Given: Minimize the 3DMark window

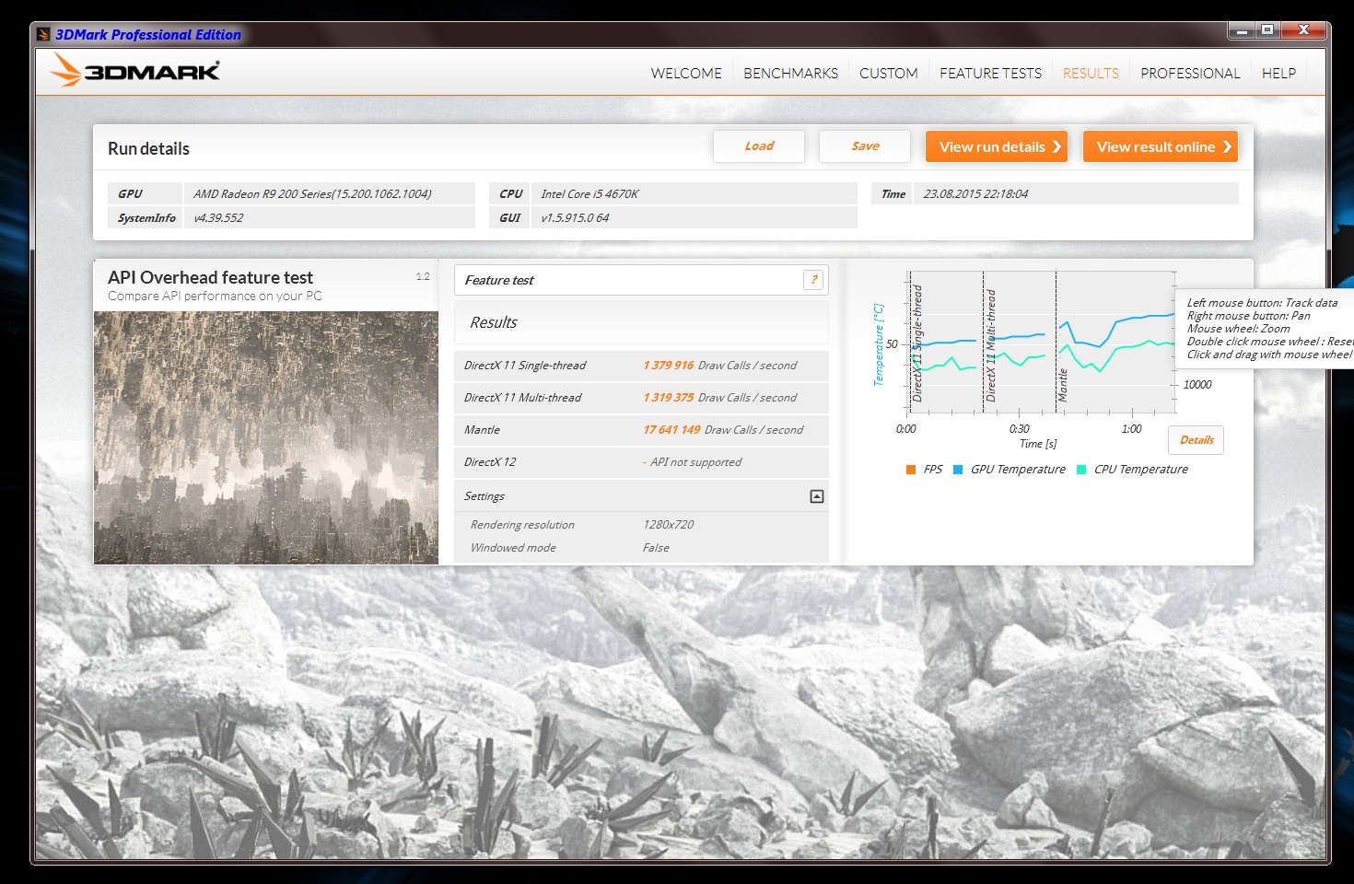Looking at the screenshot, I should [x=1242, y=30].
